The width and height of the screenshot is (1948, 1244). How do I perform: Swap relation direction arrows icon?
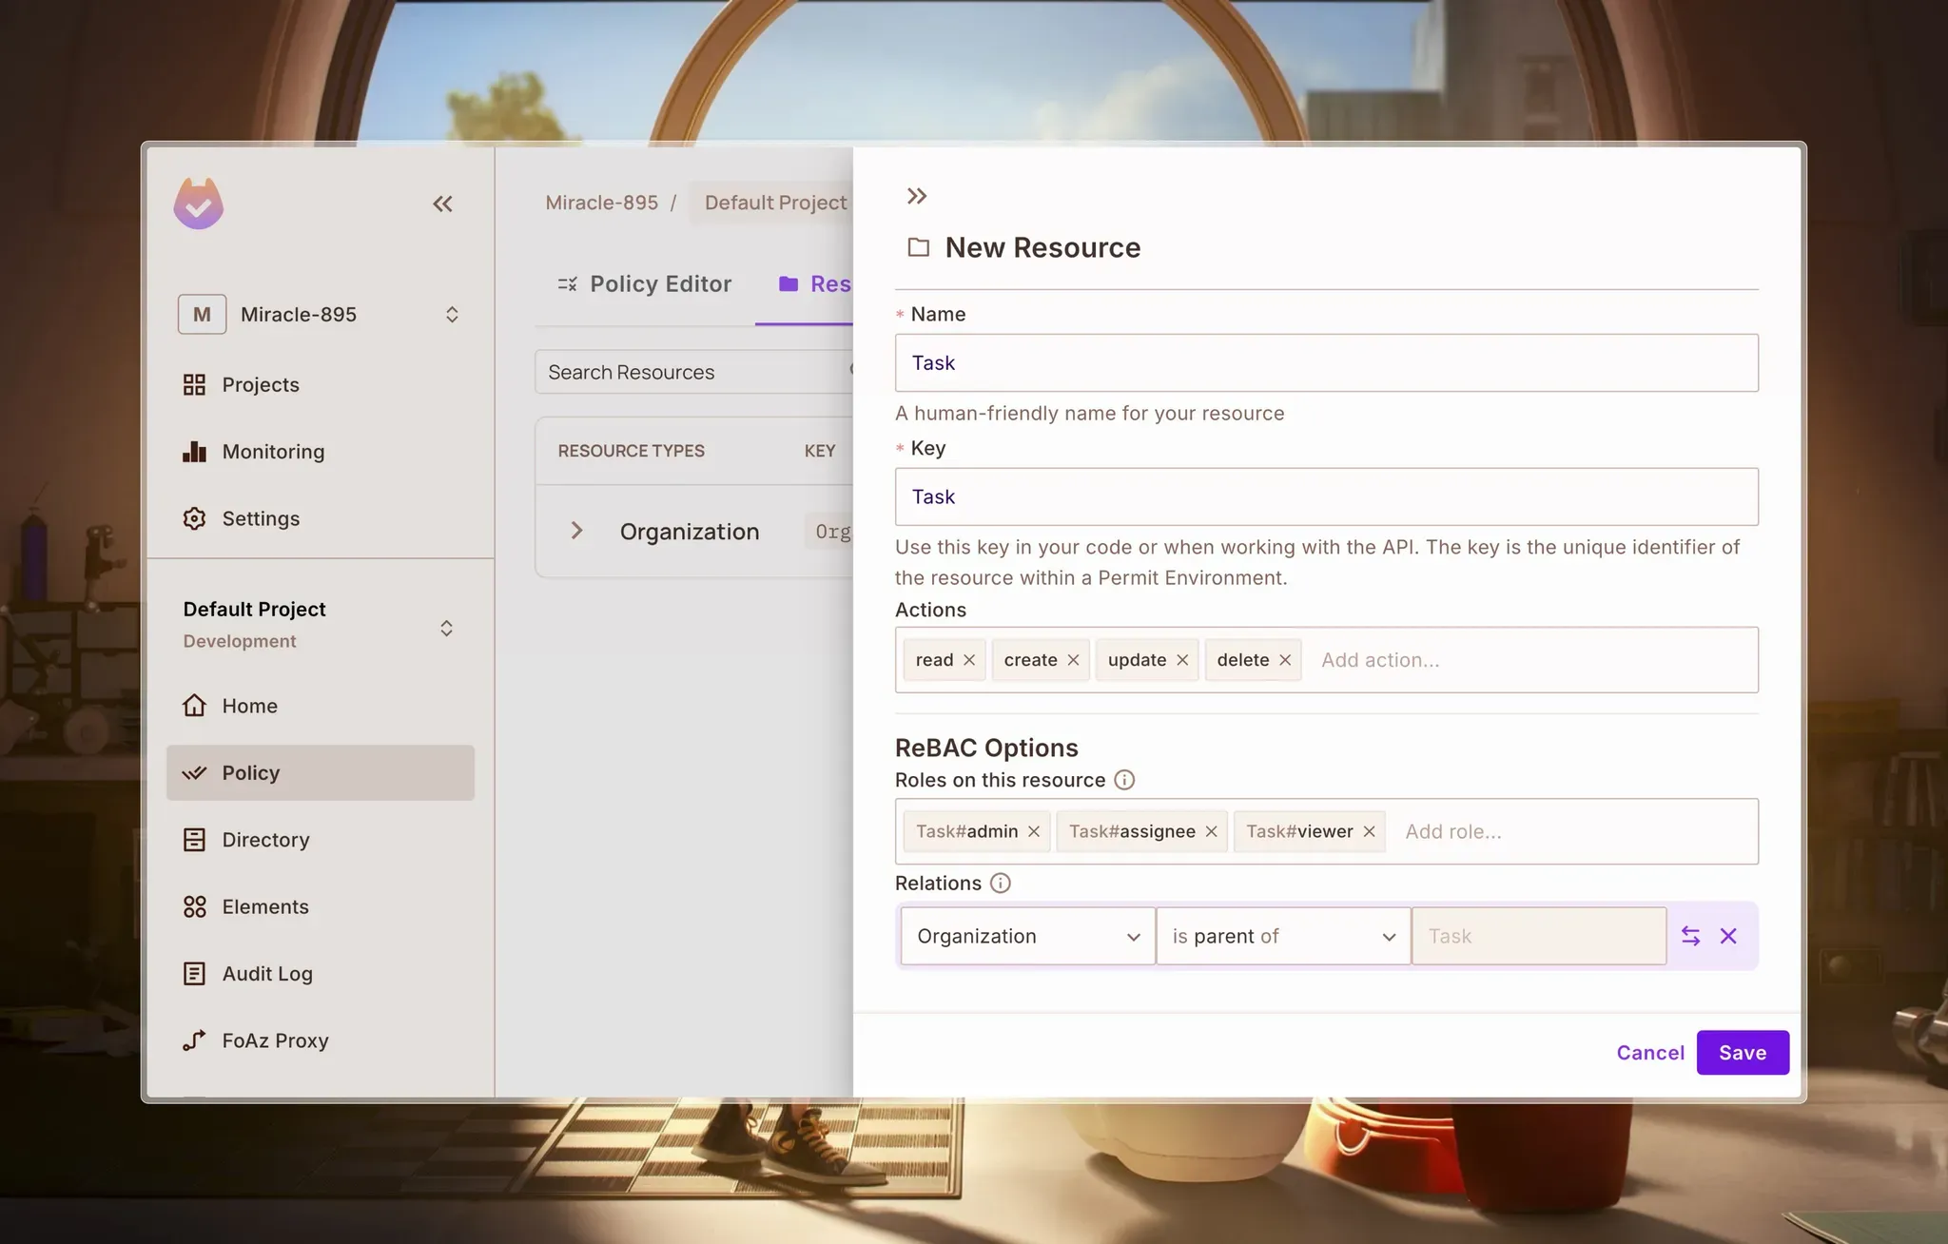1690,936
